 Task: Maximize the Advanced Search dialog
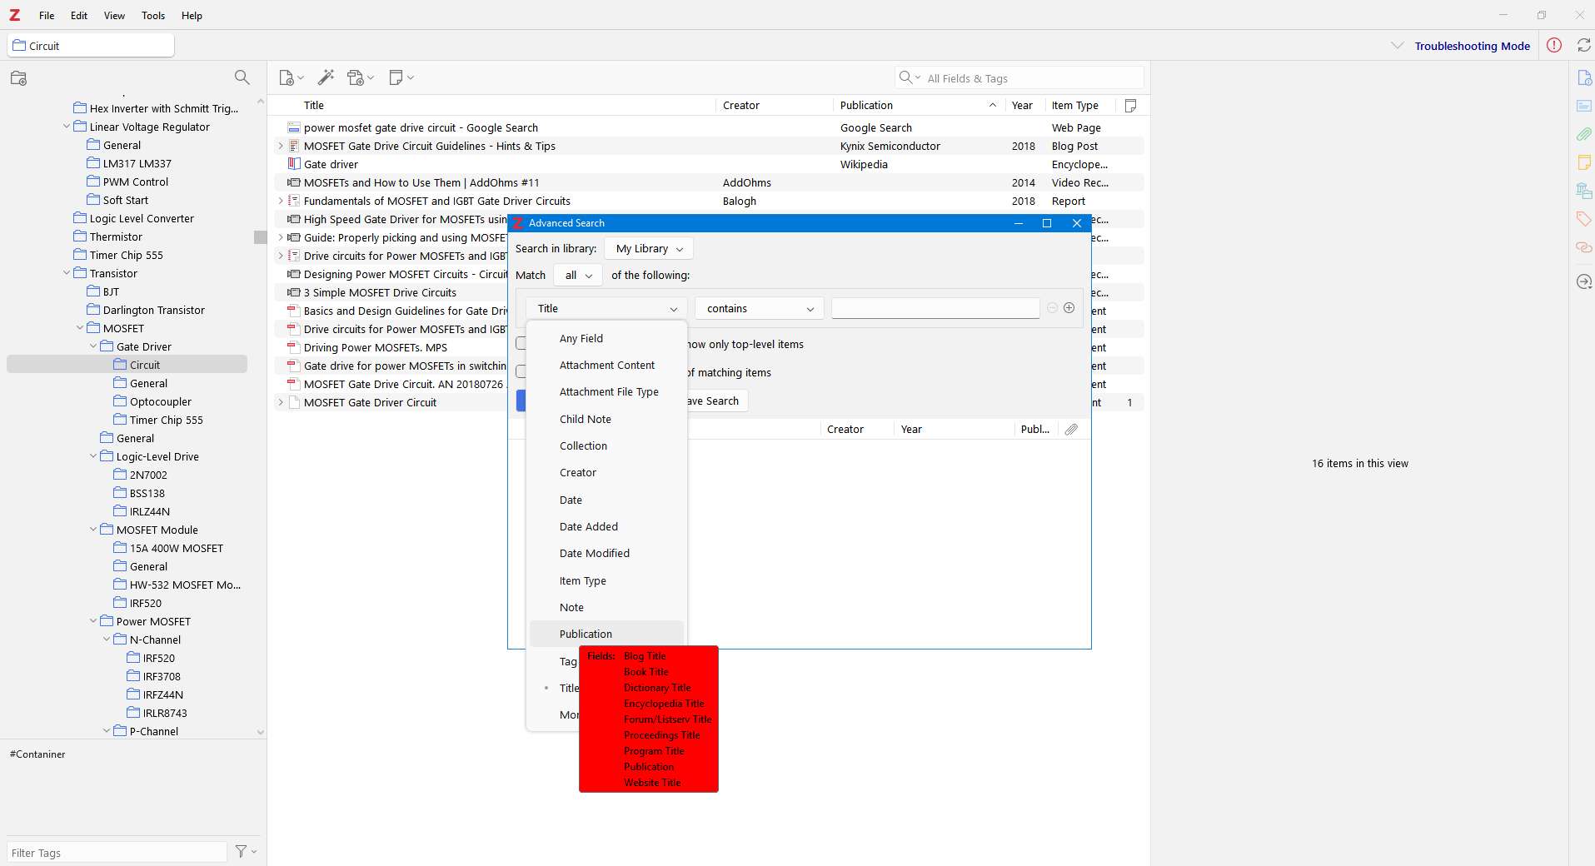point(1047,223)
